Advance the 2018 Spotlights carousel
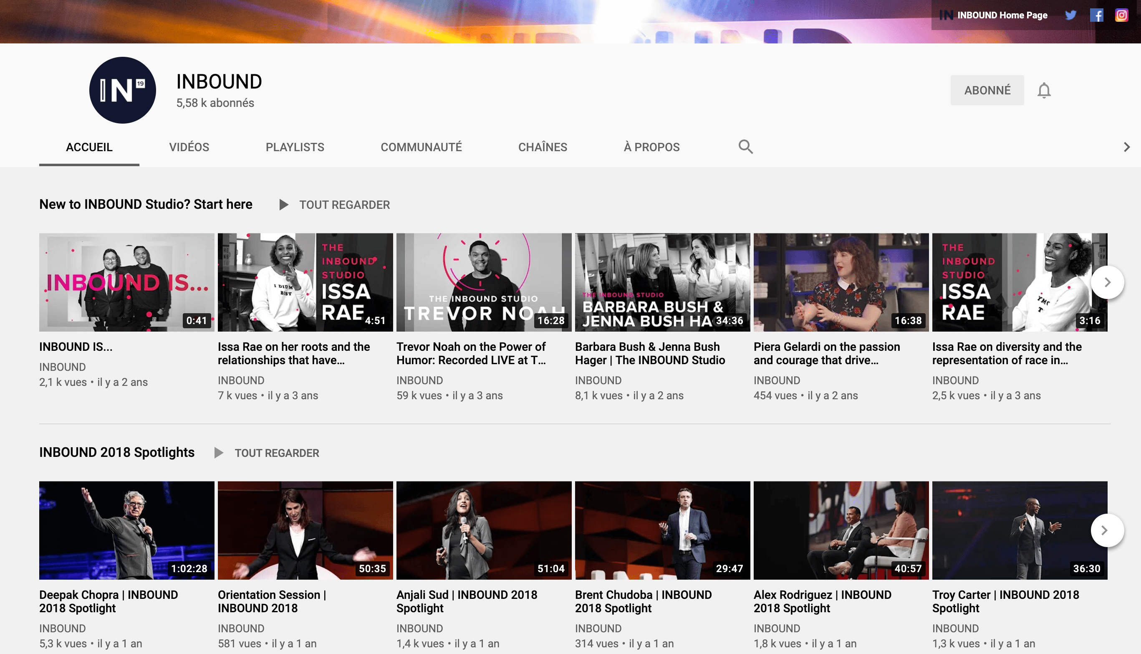The width and height of the screenshot is (1141, 654). tap(1107, 530)
